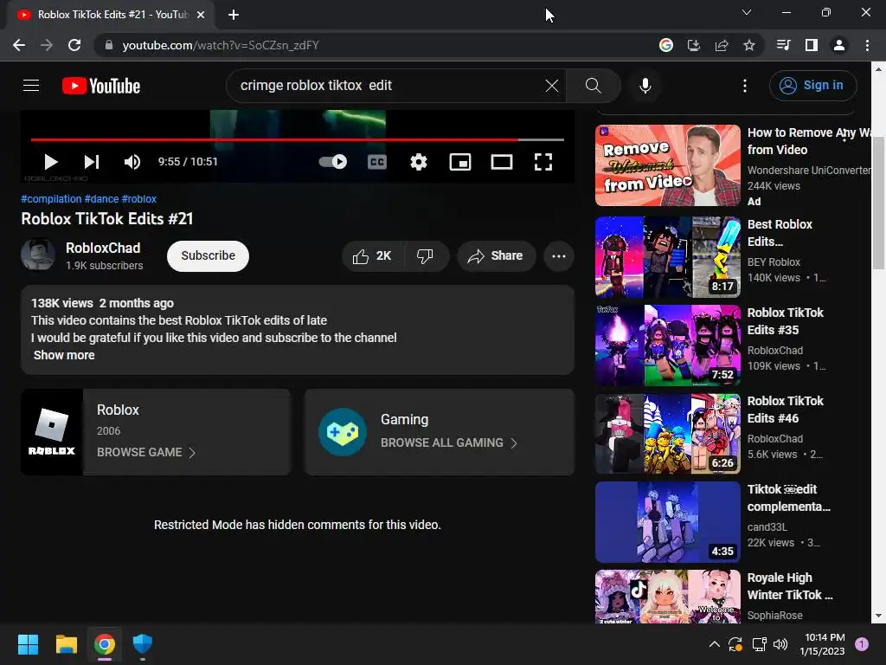Share the video

tap(496, 256)
